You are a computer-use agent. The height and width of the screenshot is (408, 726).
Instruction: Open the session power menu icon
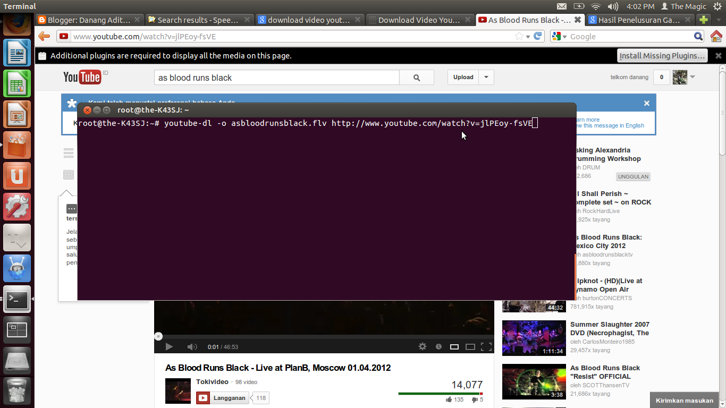pyautogui.click(x=717, y=6)
